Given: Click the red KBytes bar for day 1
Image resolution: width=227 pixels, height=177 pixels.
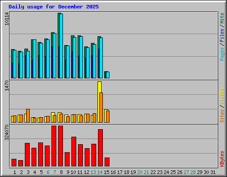Looking at the screenshot, I should click(x=14, y=163).
